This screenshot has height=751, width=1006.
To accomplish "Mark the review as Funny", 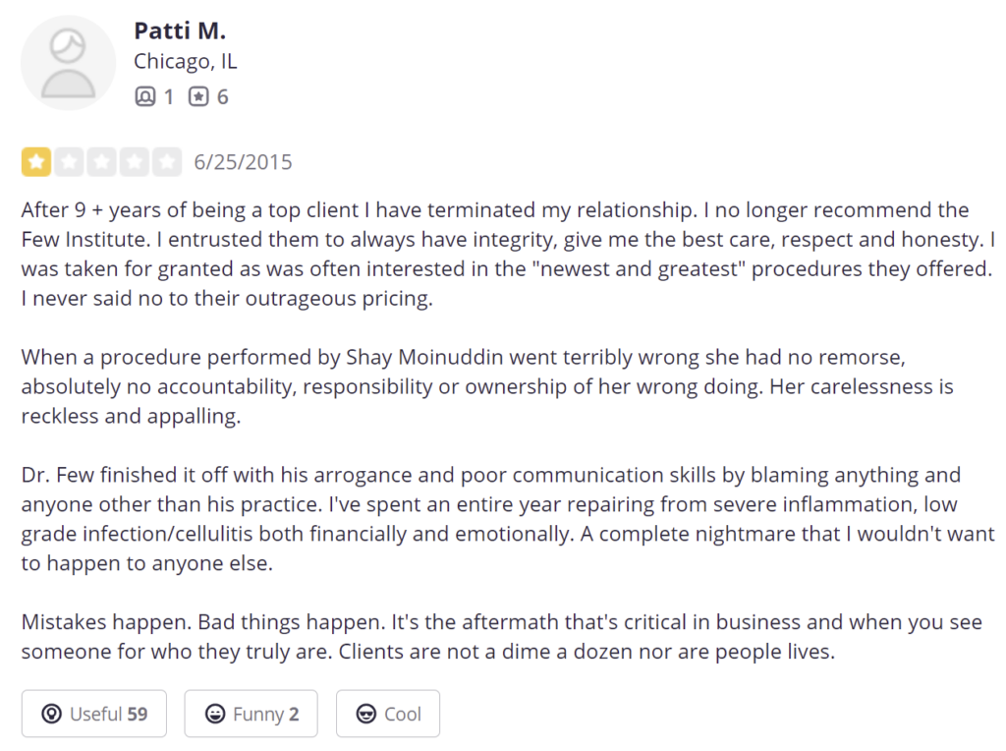I will tap(251, 714).
